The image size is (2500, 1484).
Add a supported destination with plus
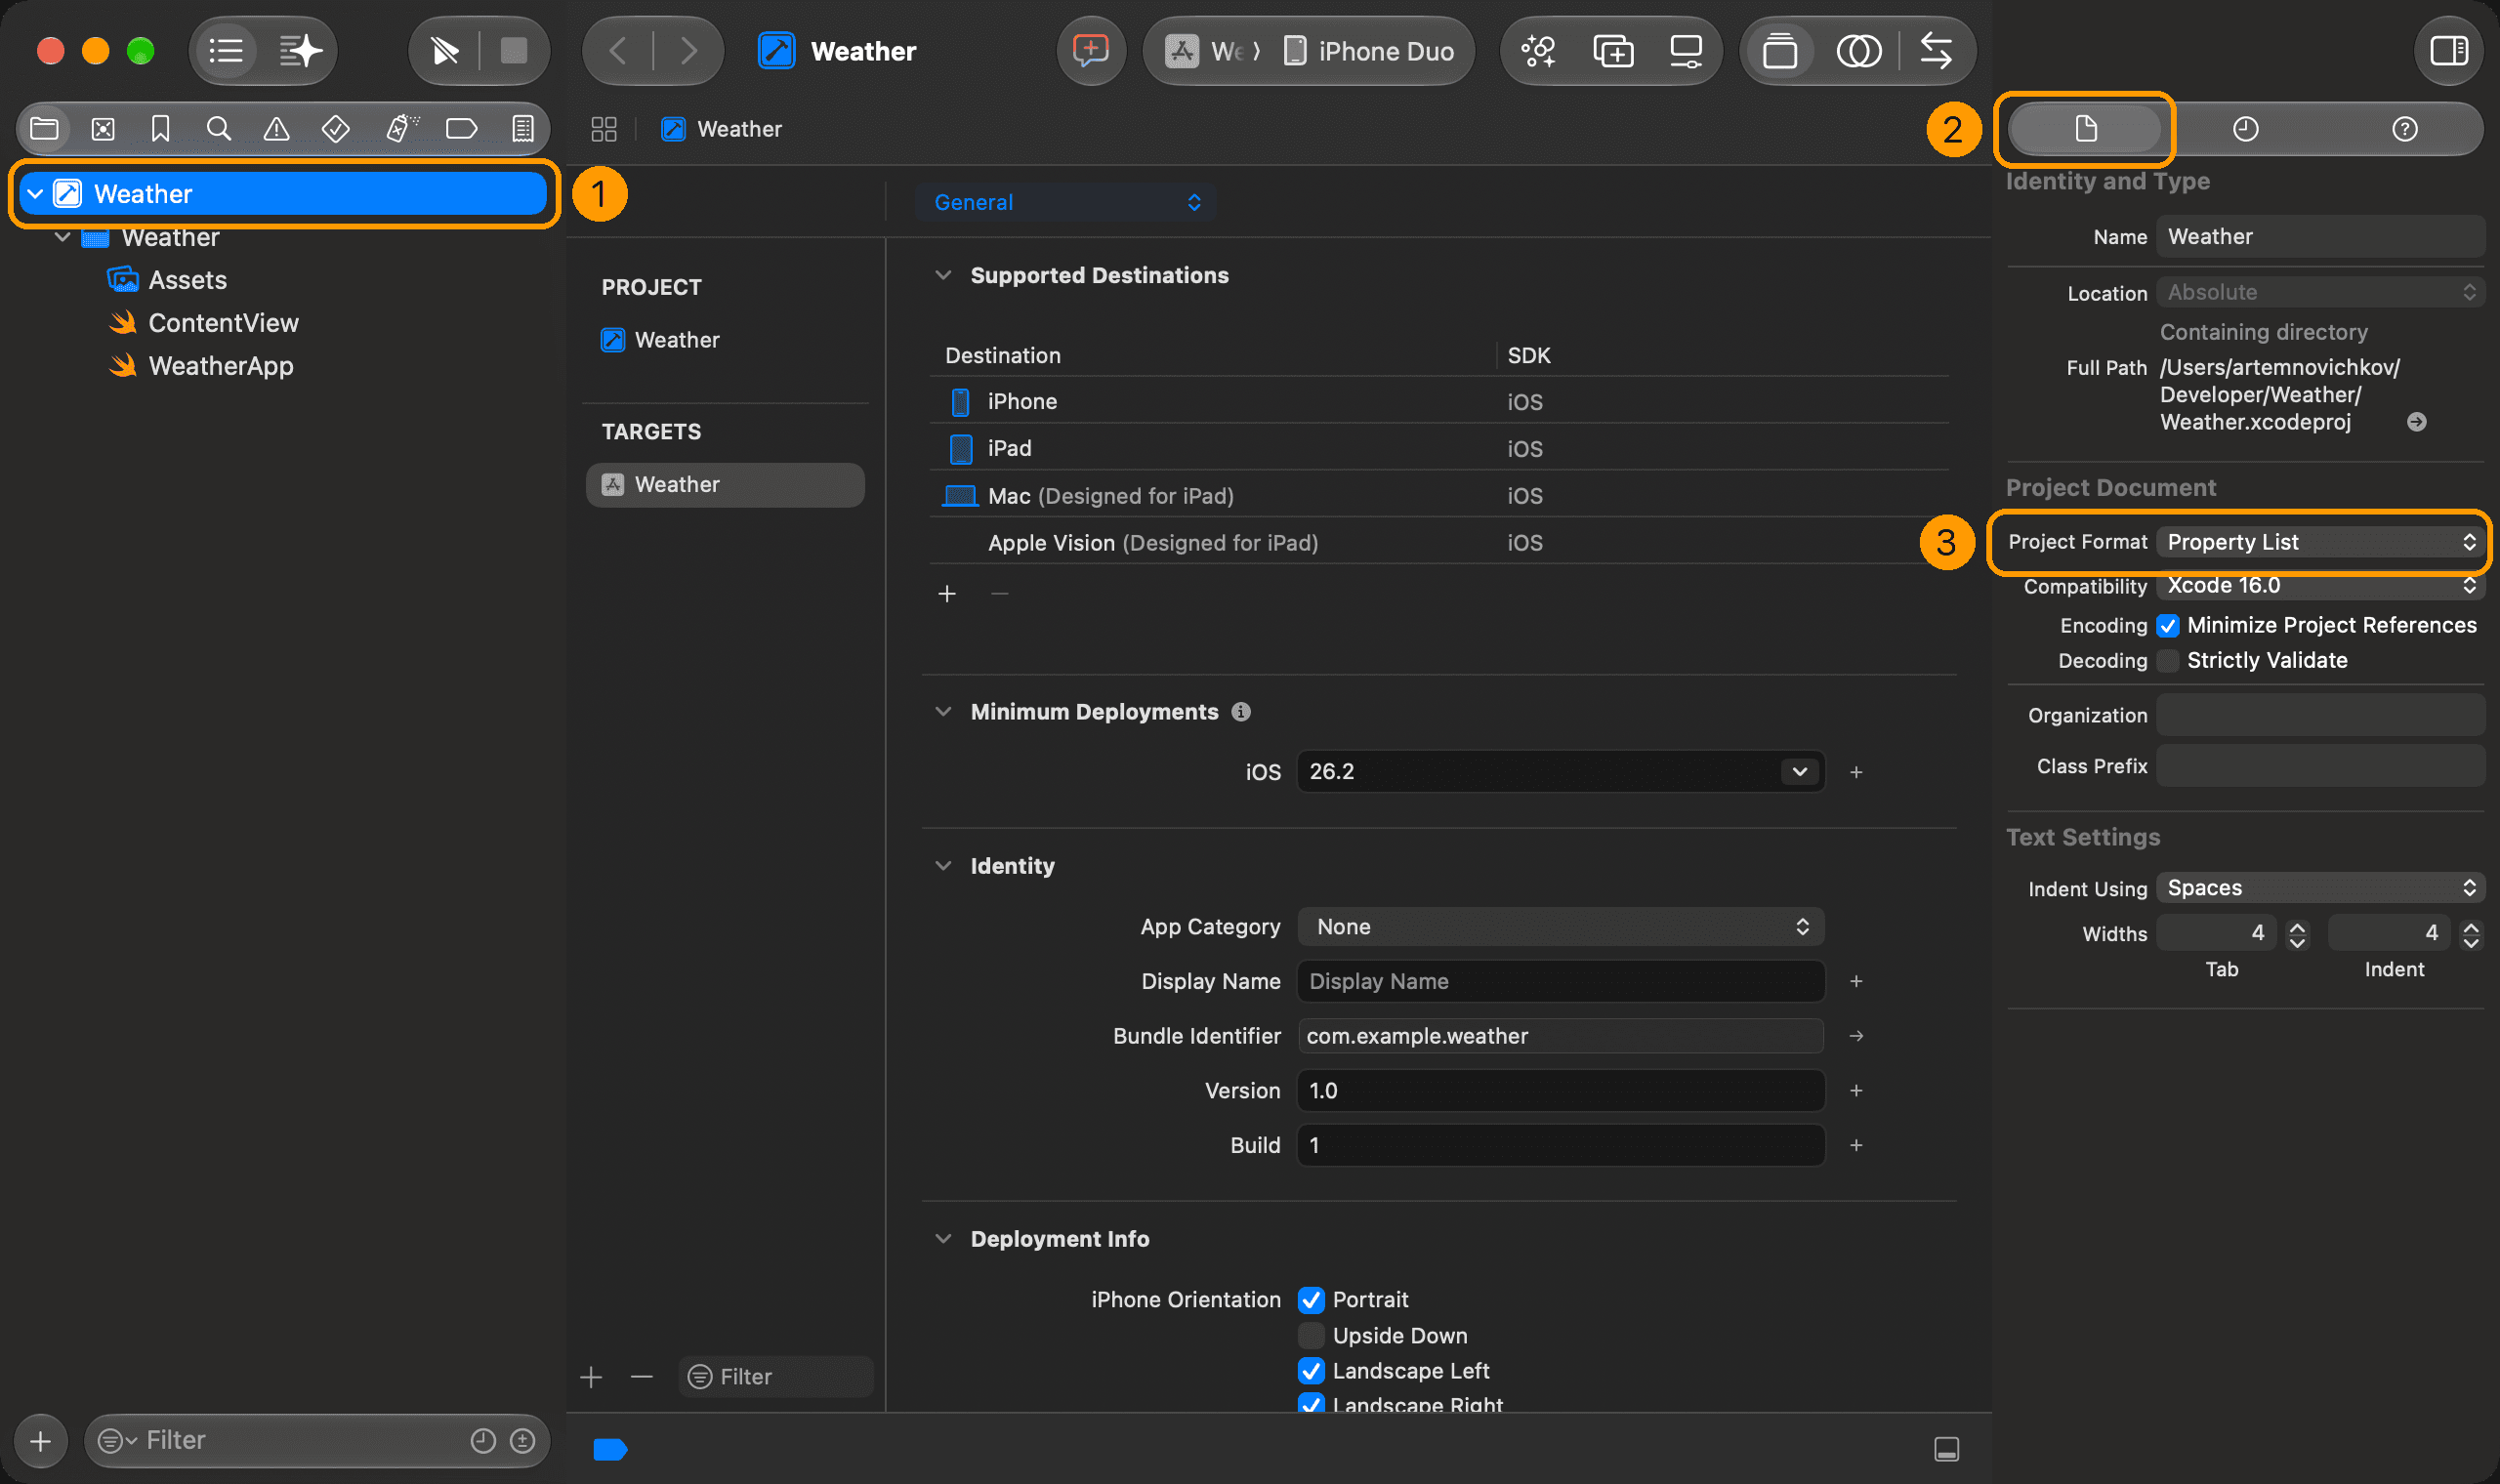[x=947, y=595]
